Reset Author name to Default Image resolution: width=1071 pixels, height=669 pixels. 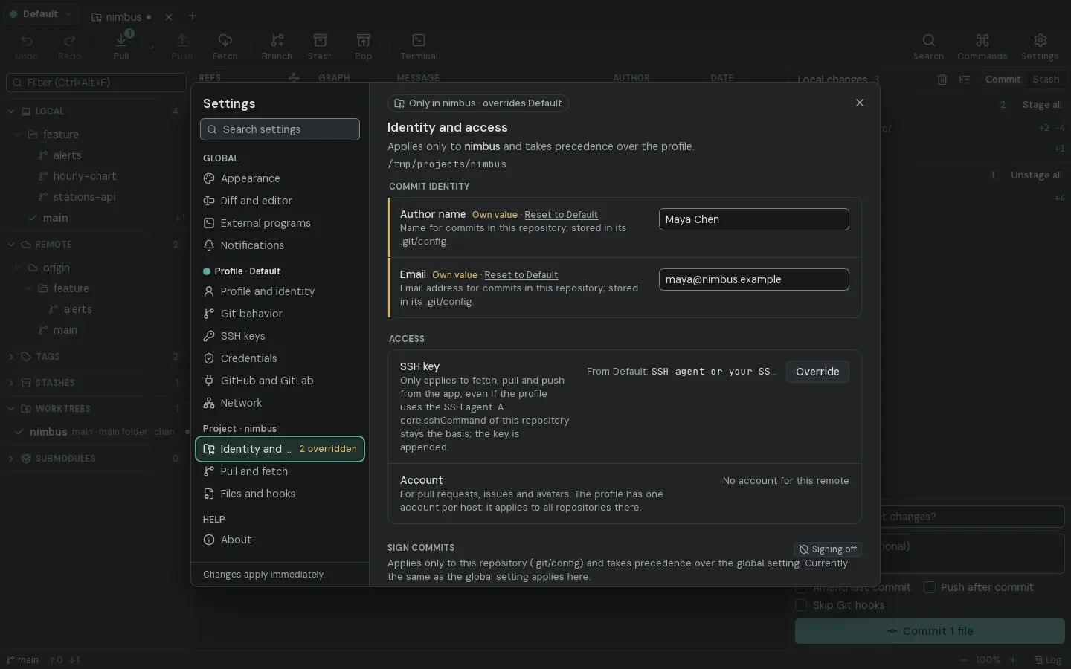pos(561,215)
